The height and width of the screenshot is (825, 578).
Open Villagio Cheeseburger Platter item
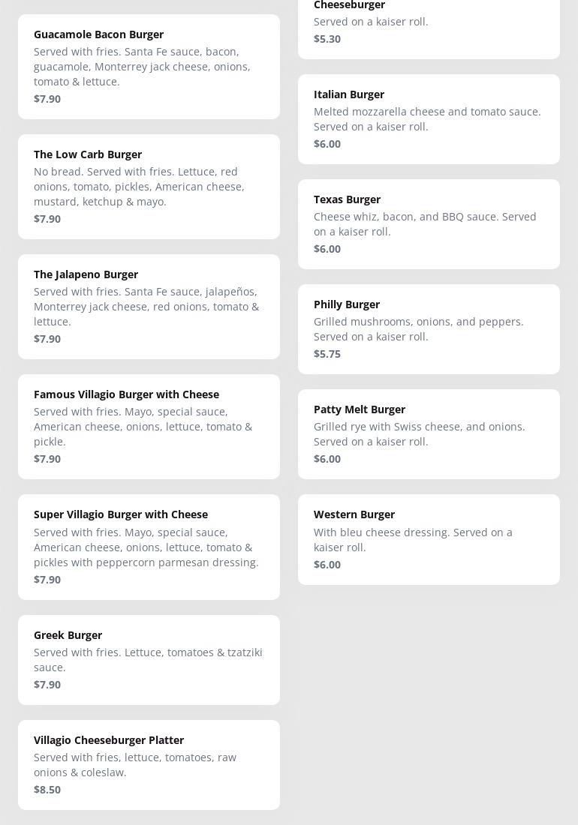[149, 765]
